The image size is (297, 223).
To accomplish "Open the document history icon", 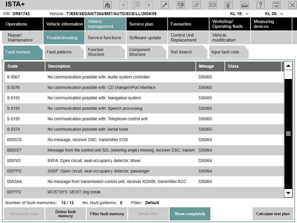I will click(136, 5).
